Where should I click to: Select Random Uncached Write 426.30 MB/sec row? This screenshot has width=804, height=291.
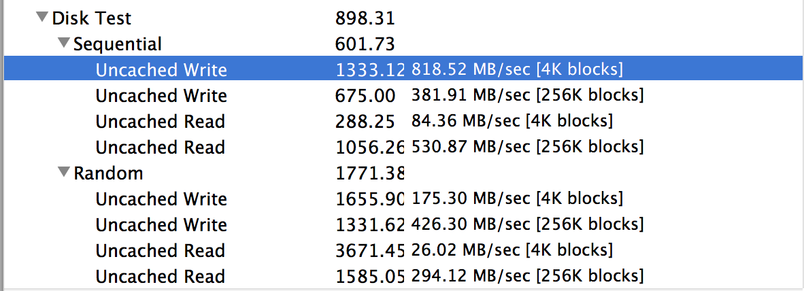click(x=403, y=225)
